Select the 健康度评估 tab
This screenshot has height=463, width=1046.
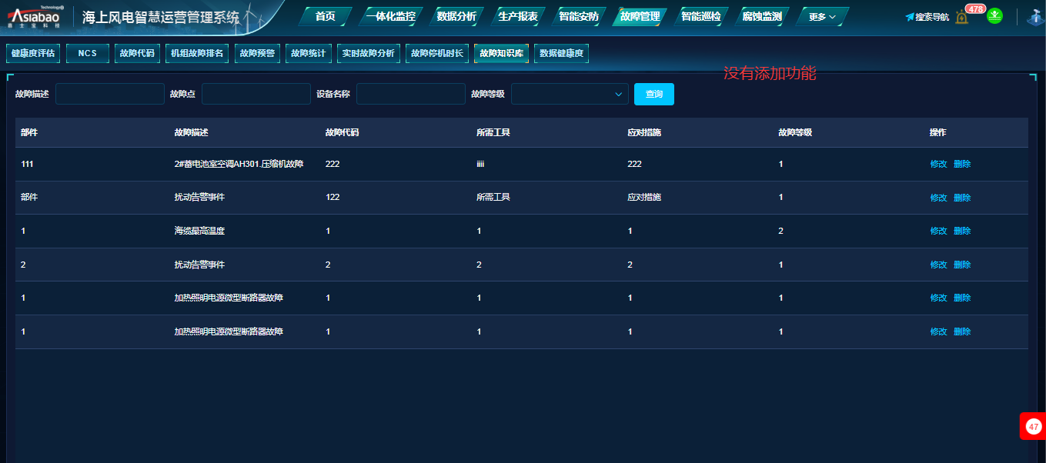point(33,54)
